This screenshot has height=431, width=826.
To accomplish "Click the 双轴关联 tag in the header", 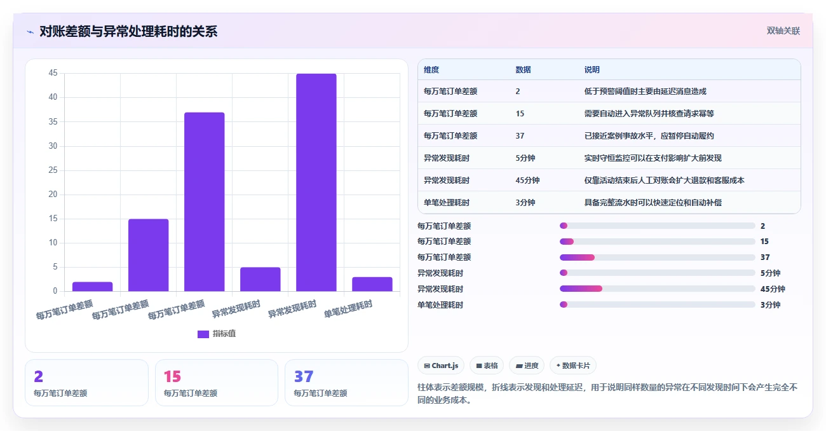I will 783,31.
